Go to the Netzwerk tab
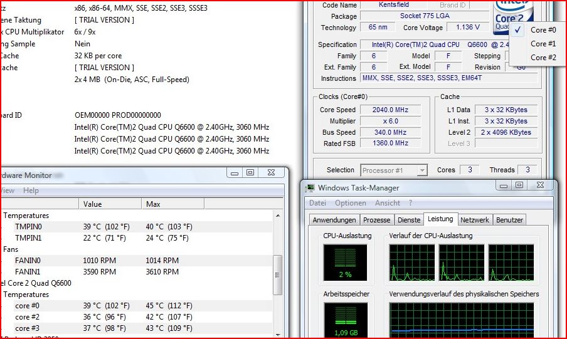This screenshot has height=339, width=567. point(474,220)
